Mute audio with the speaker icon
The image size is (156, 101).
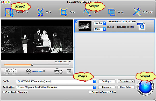(29, 71)
